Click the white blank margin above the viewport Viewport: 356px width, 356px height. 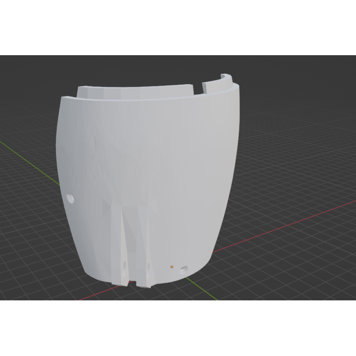pyautogui.click(x=178, y=27)
